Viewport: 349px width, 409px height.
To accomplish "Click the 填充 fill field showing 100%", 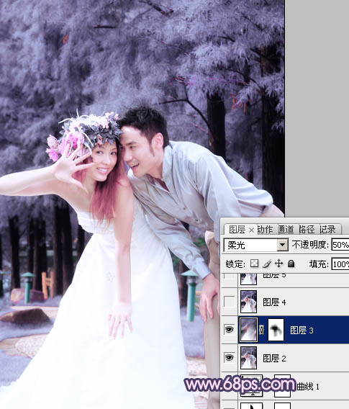I will click(340, 264).
